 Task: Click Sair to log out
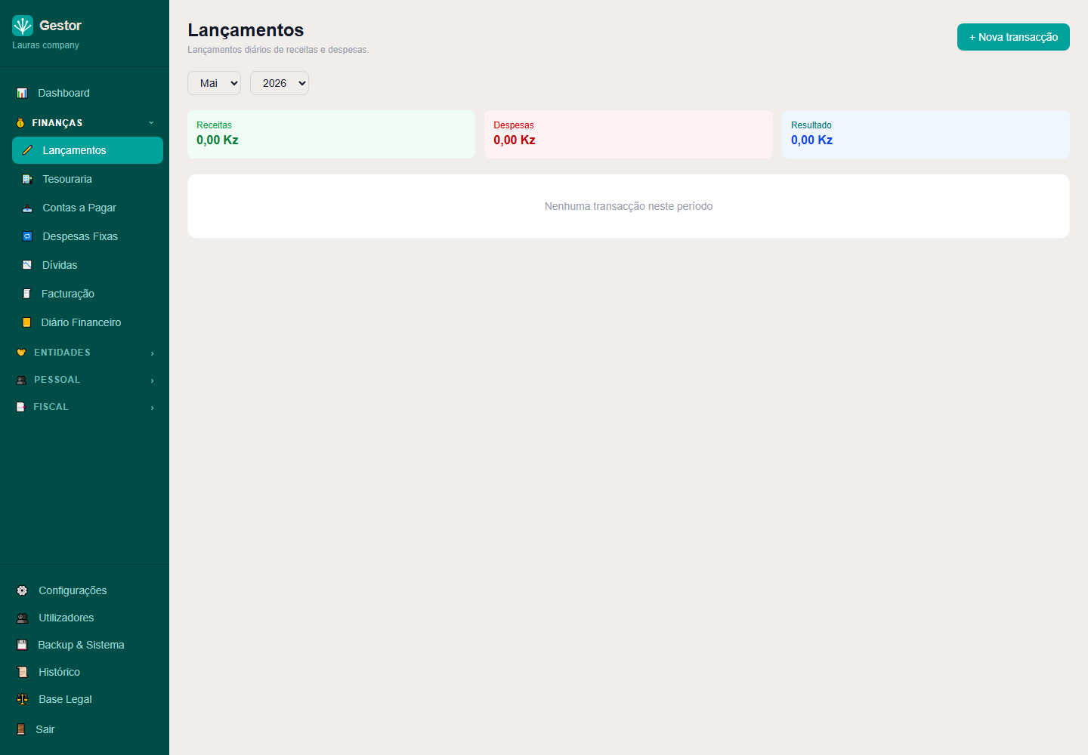pos(85,729)
